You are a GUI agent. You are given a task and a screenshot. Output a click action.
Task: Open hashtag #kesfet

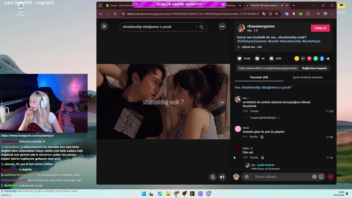[273, 41]
